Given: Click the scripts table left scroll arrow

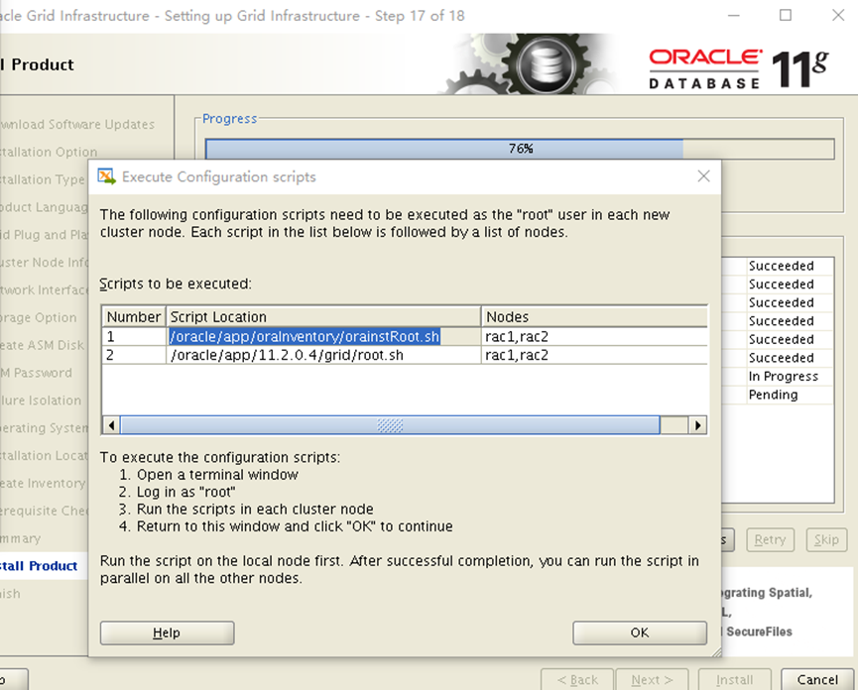Looking at the screenshot, I should (111, 425).
